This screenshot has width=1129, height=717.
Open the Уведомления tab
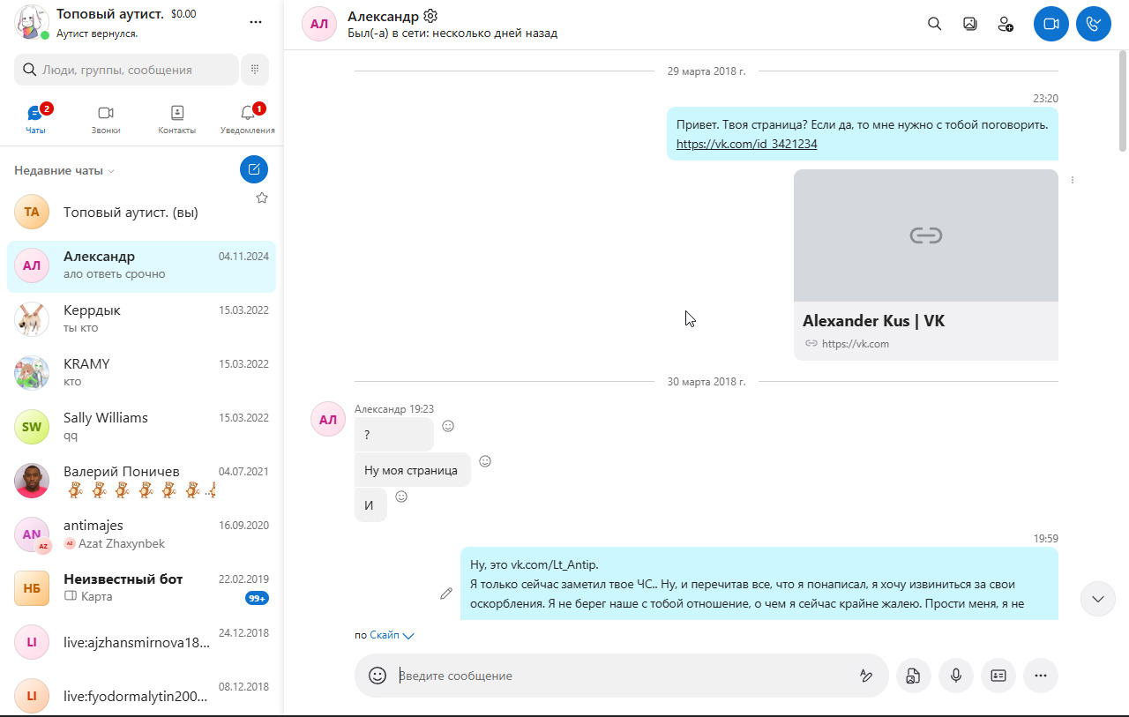pos(247,120)
